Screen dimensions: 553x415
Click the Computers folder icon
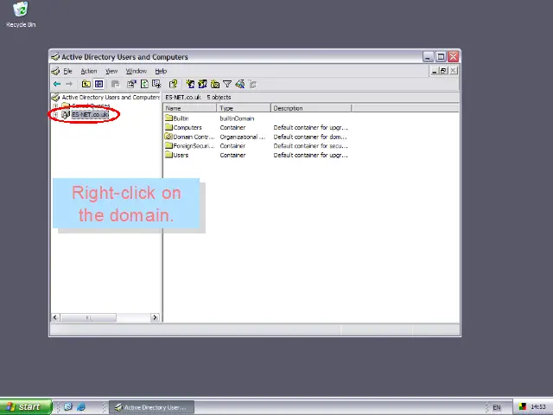coord(168,127)
